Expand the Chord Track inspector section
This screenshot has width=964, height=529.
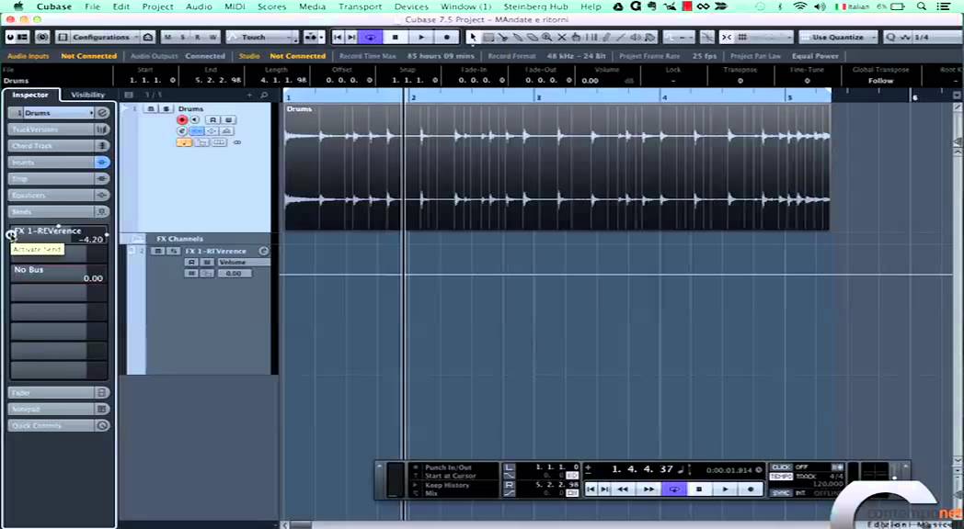[58, 145]
